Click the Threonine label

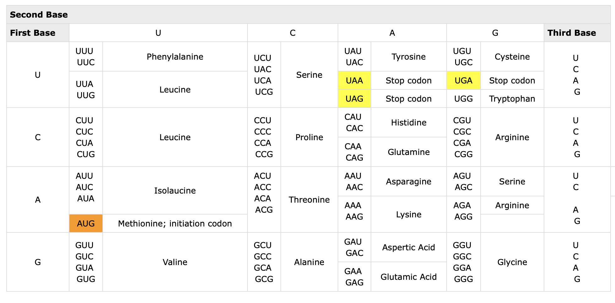click(309, 200)
